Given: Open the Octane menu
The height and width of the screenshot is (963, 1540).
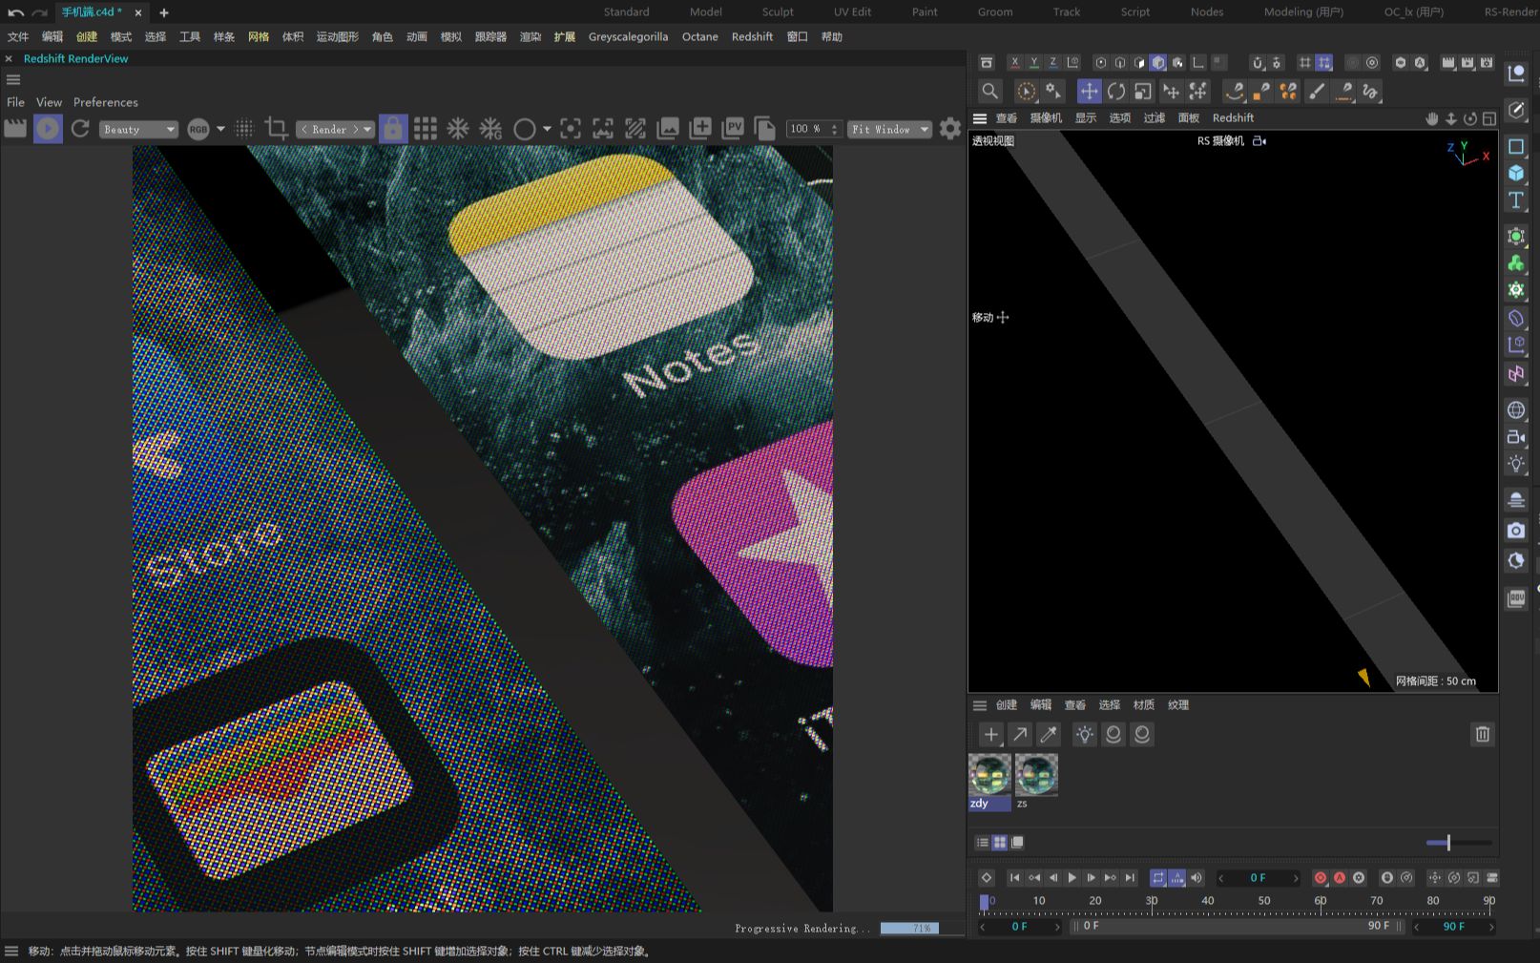Looking at the screenshot, I should [699, 36].
